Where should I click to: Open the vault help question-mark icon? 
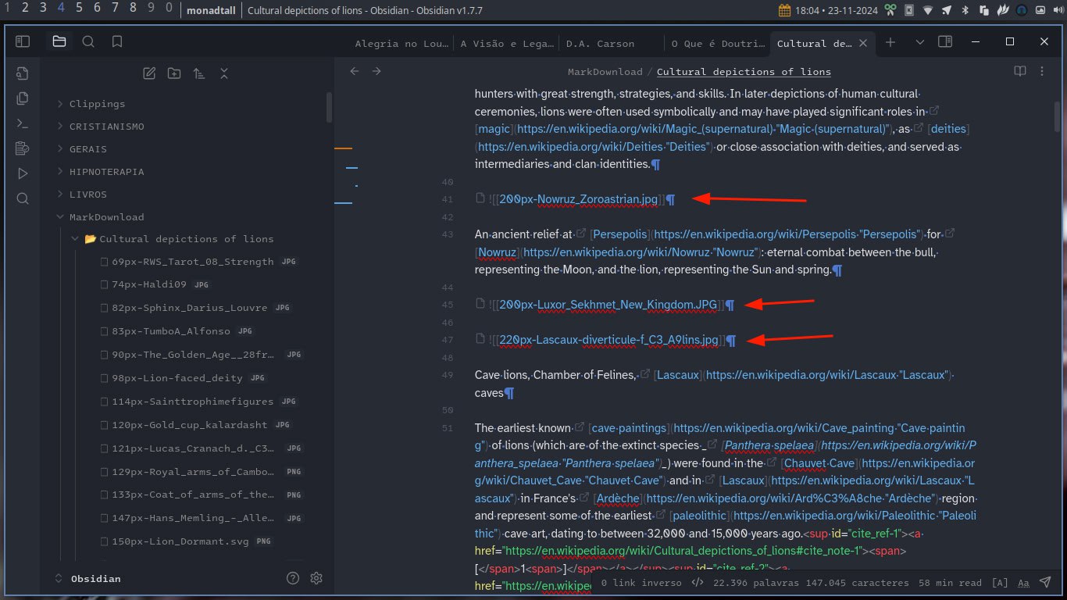click(293, 578)
